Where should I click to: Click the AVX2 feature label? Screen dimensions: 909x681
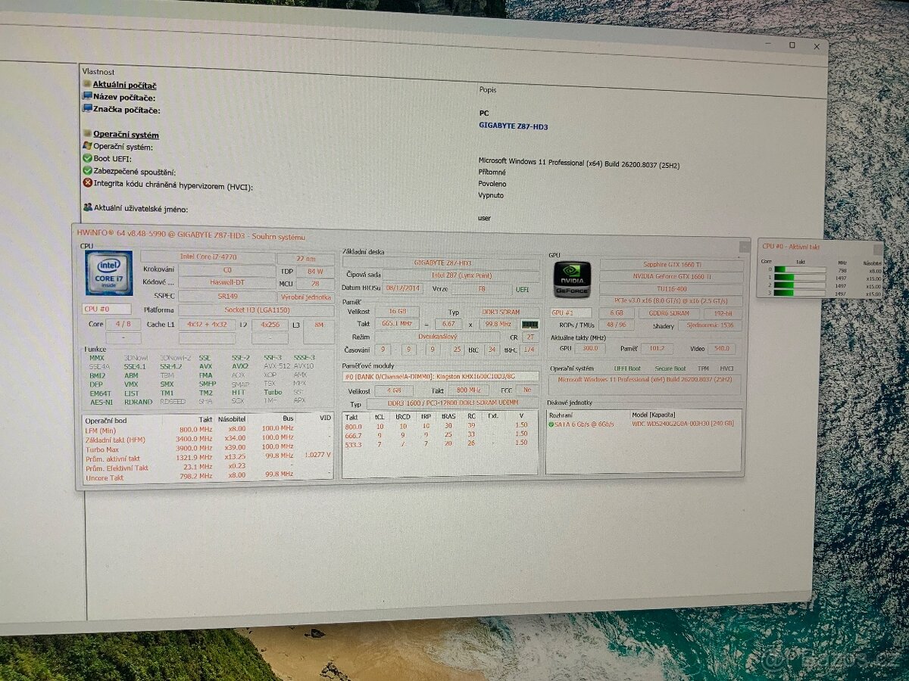[x=239, y=366]
